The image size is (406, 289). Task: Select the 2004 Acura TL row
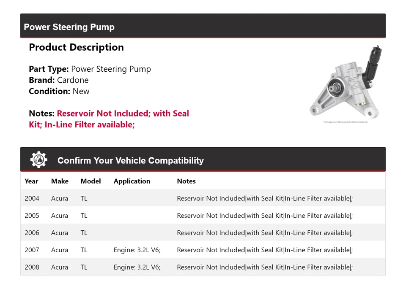[x=203, y=198]
